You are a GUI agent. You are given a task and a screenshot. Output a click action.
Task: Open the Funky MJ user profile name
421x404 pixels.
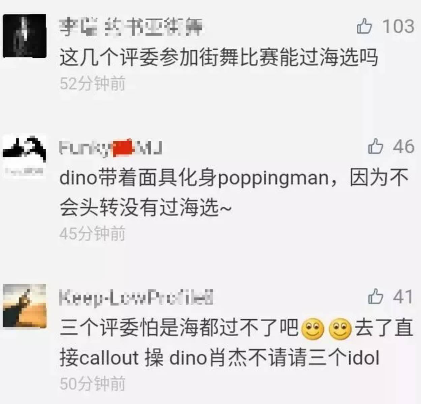point(111,147)
